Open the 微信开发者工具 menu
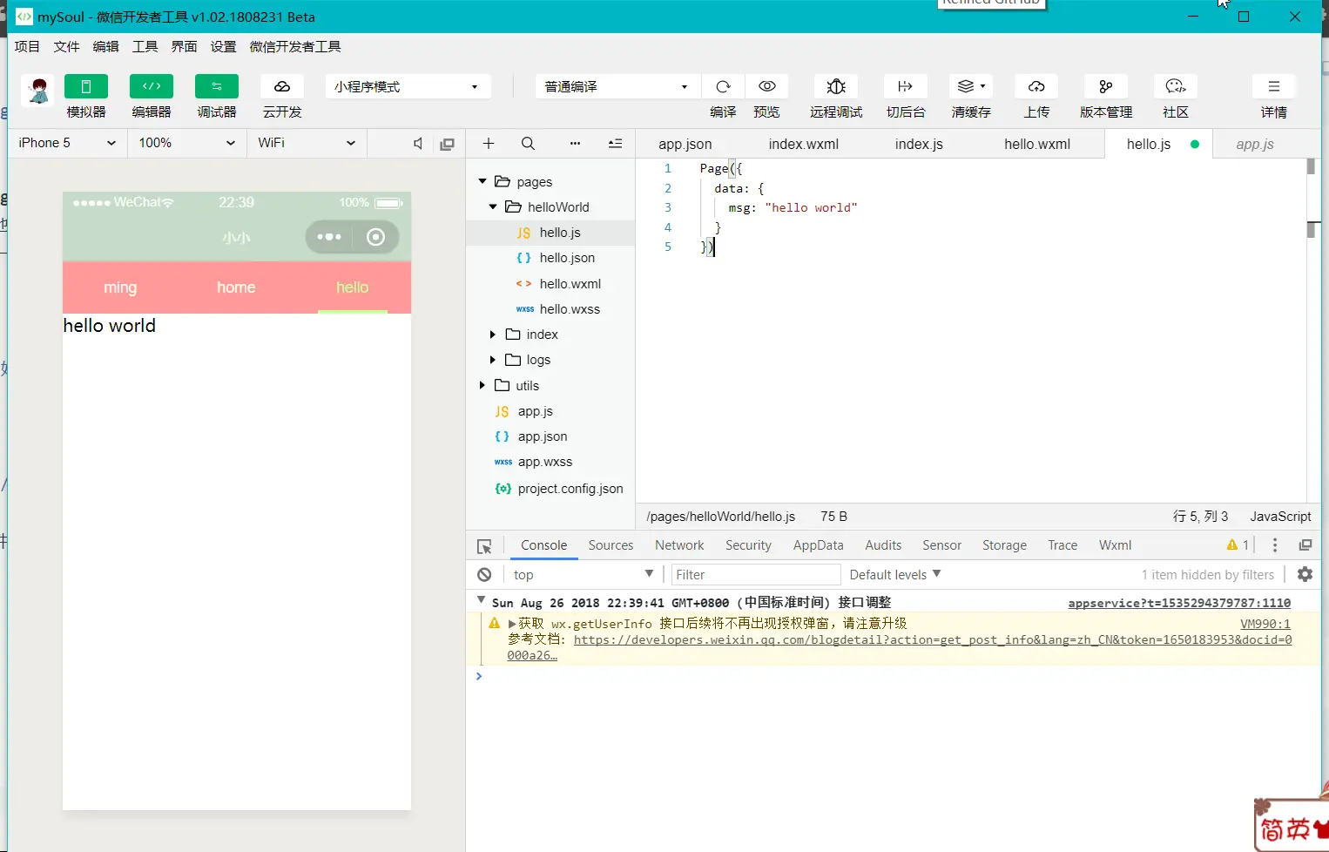Viewport: 1329px width, 852px height. pyautogui.click(x=295, y=47)
